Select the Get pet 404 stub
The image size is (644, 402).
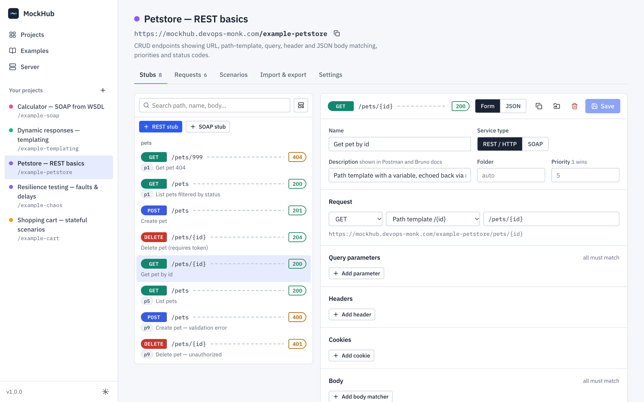tap(223, 162)
